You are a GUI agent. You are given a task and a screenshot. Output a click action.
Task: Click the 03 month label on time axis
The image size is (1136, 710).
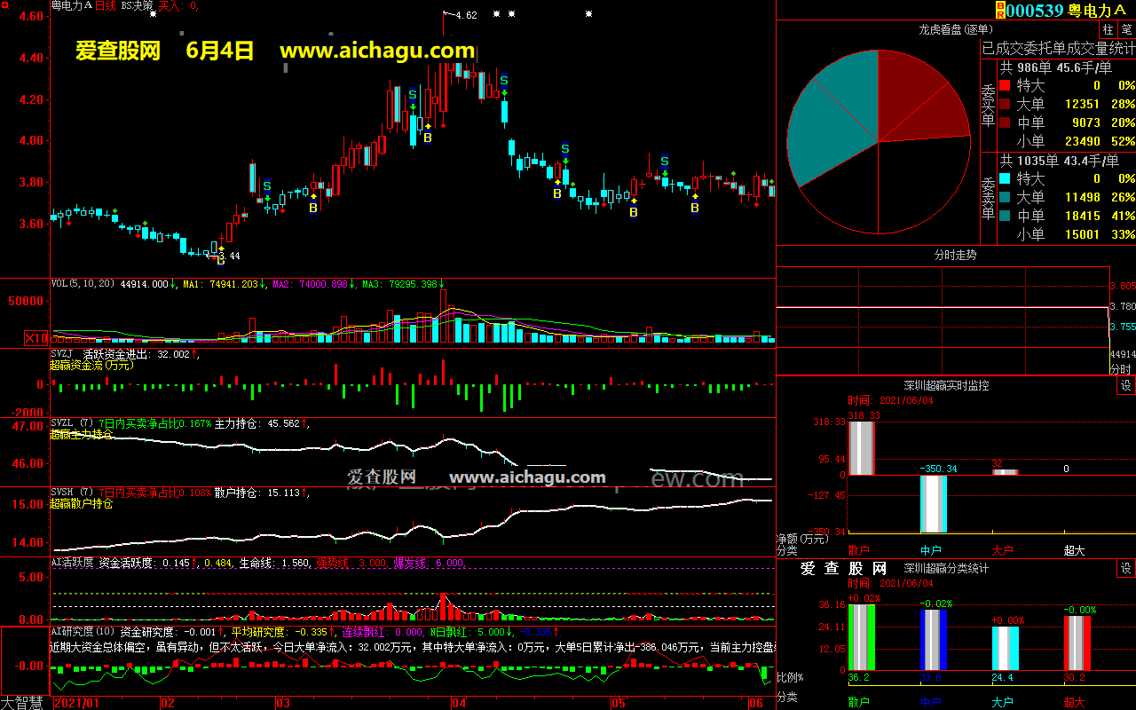tap(282, 703)
